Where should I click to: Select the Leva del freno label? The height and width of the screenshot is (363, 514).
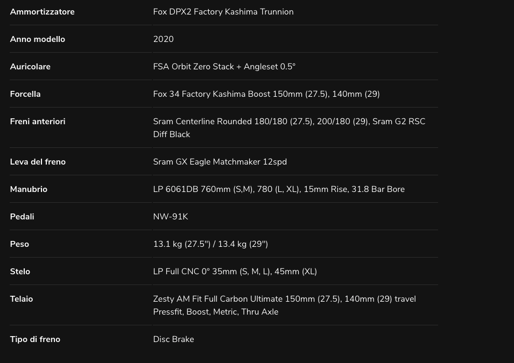[38, 162]
